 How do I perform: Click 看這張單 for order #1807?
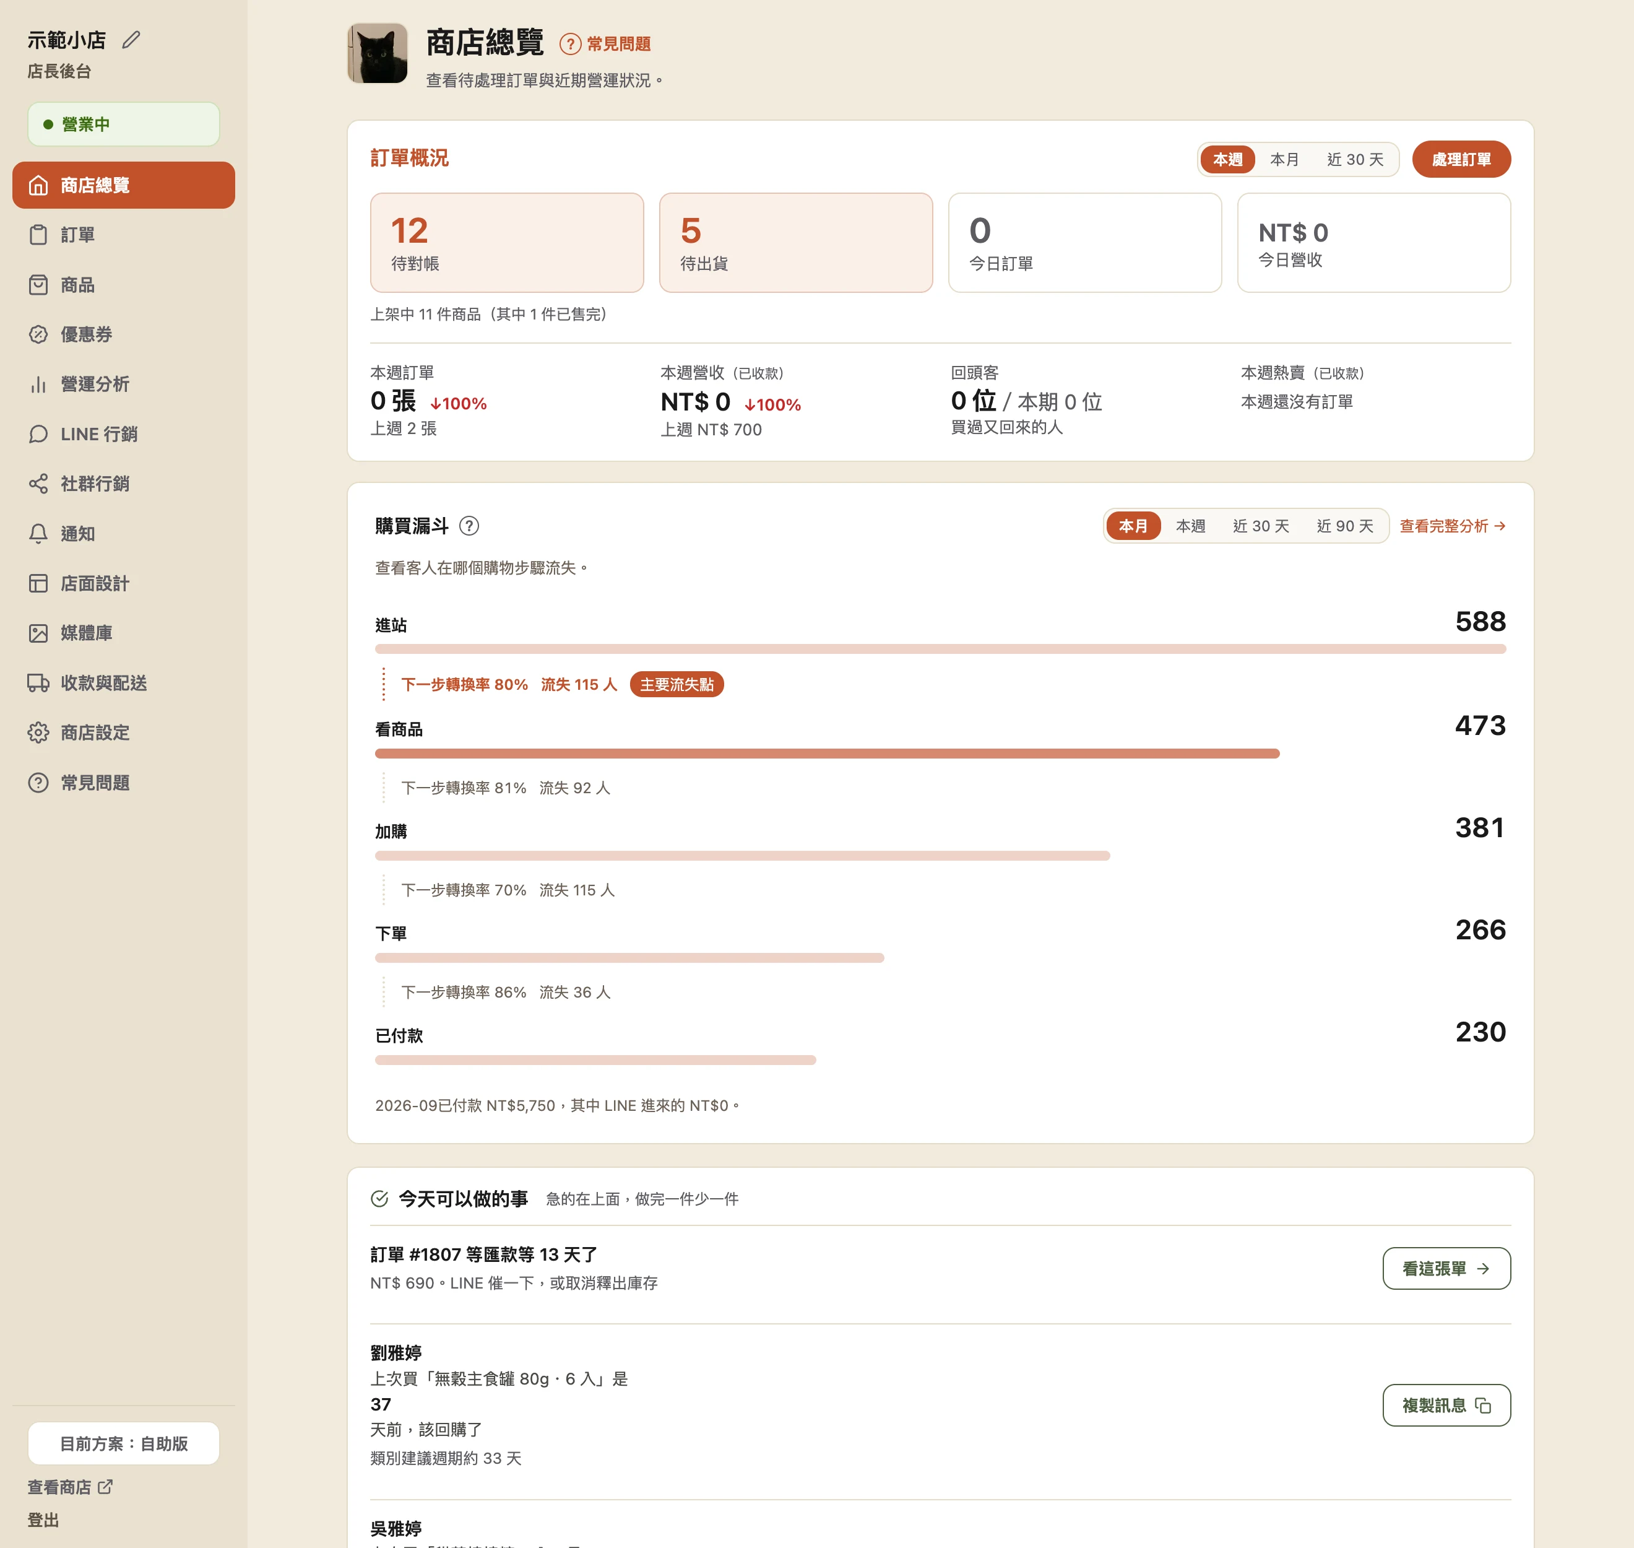[1446, 1268]
